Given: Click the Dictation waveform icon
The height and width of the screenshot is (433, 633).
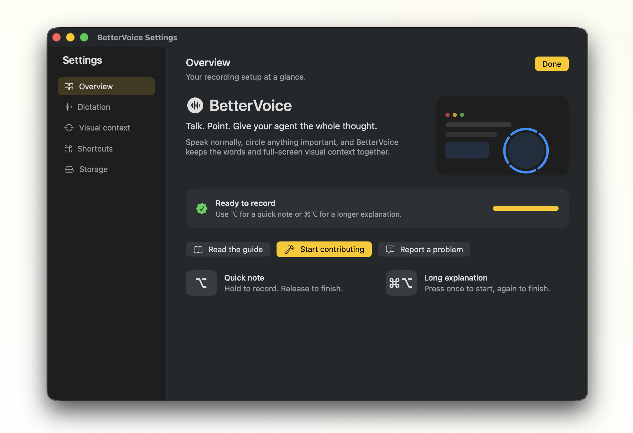Looking at the screenshot, I should [x=68, y=107].
